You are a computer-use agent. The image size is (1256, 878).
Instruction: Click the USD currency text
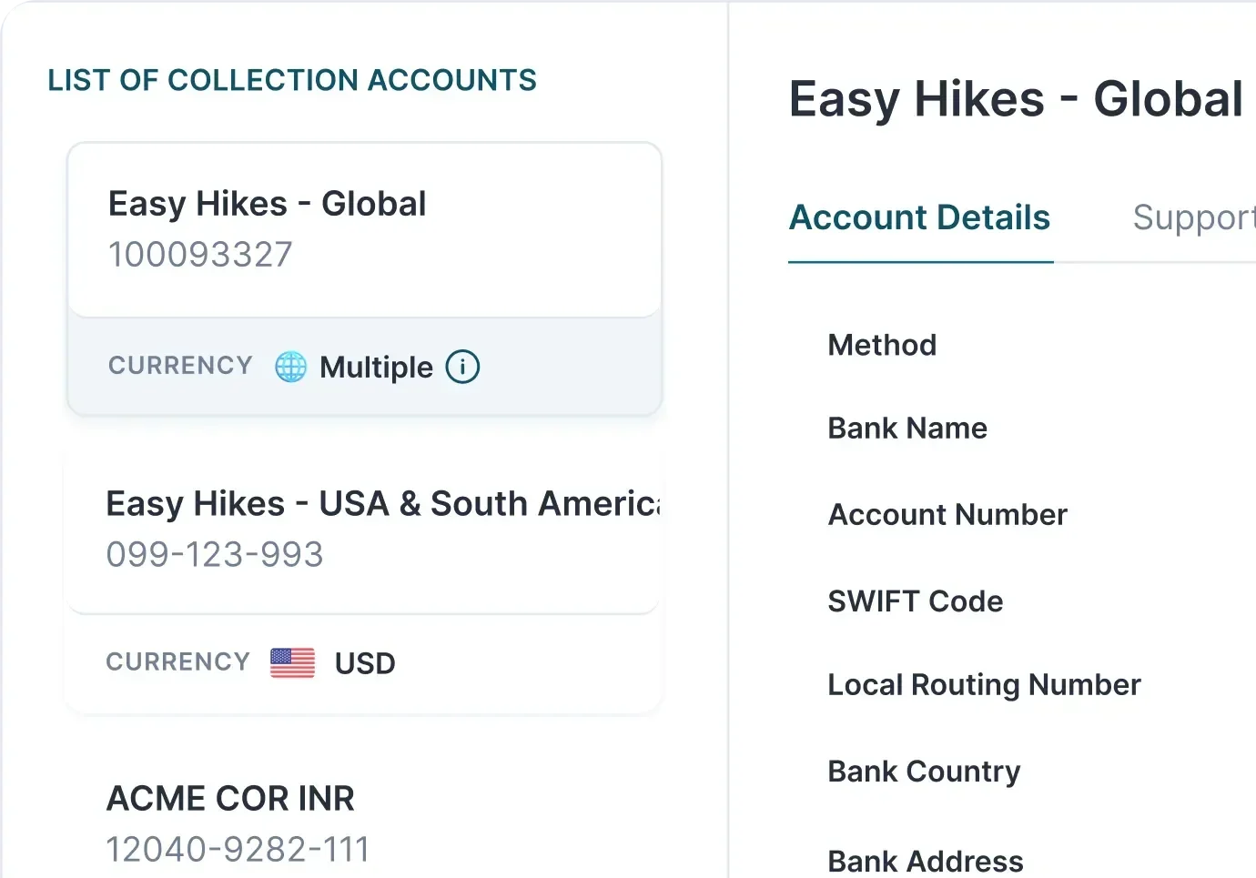pyautogui.click(x=365, y=664)
